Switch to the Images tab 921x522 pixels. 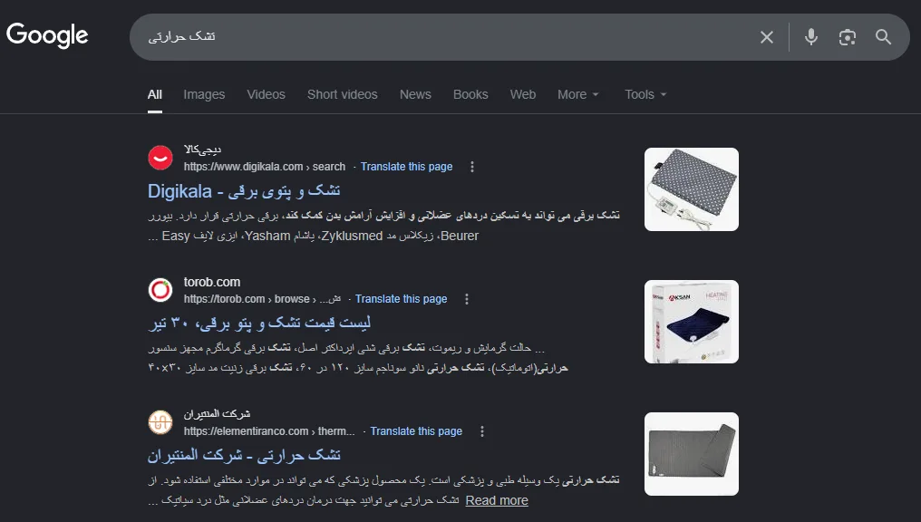pyautogui.click(x=204, y=94)
